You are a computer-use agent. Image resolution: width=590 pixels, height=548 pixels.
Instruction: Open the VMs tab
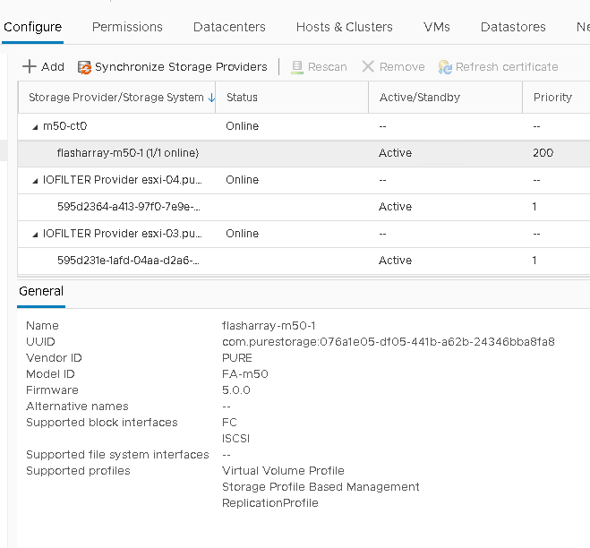pos(436,27)
